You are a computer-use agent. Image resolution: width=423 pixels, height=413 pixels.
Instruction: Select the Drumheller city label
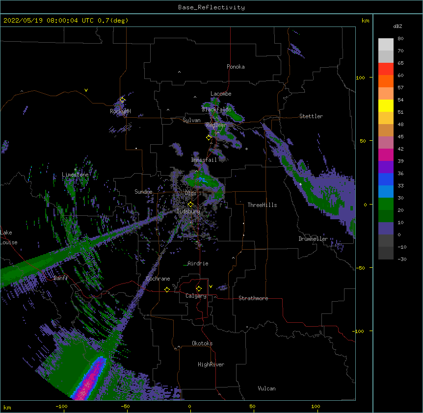(313, 239)
